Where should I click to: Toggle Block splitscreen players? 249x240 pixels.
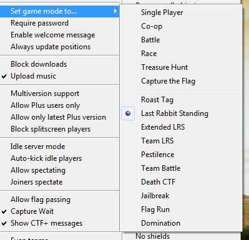click(x=59, y=129)
